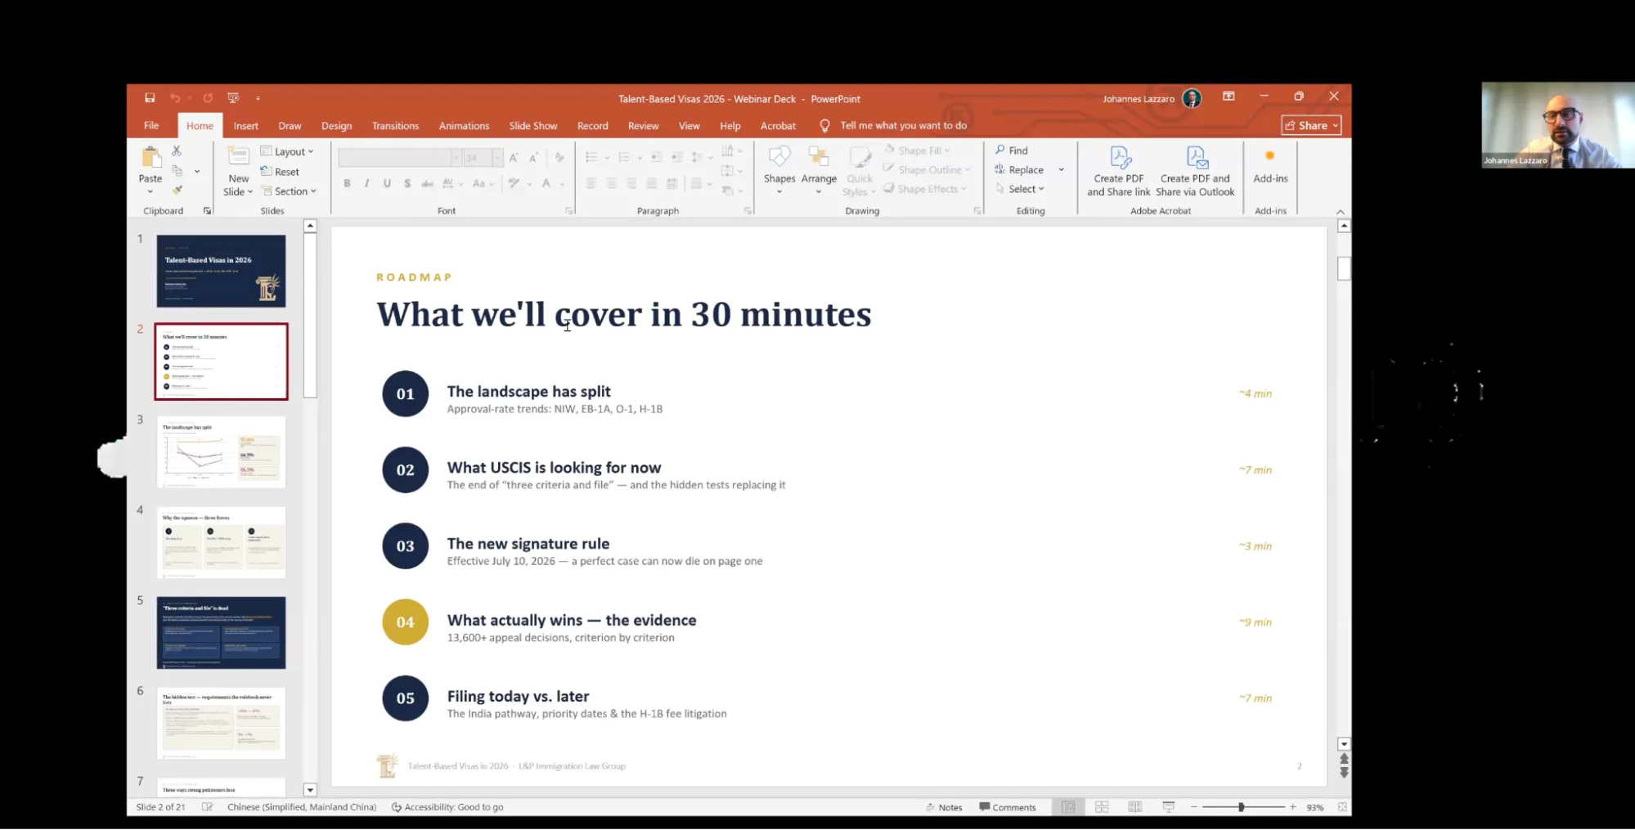1635x830 pixels.
Task: Click the Find magnifier command
Action: [x=1012, y=150]
